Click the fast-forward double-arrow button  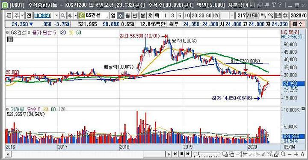pos(188,154)
